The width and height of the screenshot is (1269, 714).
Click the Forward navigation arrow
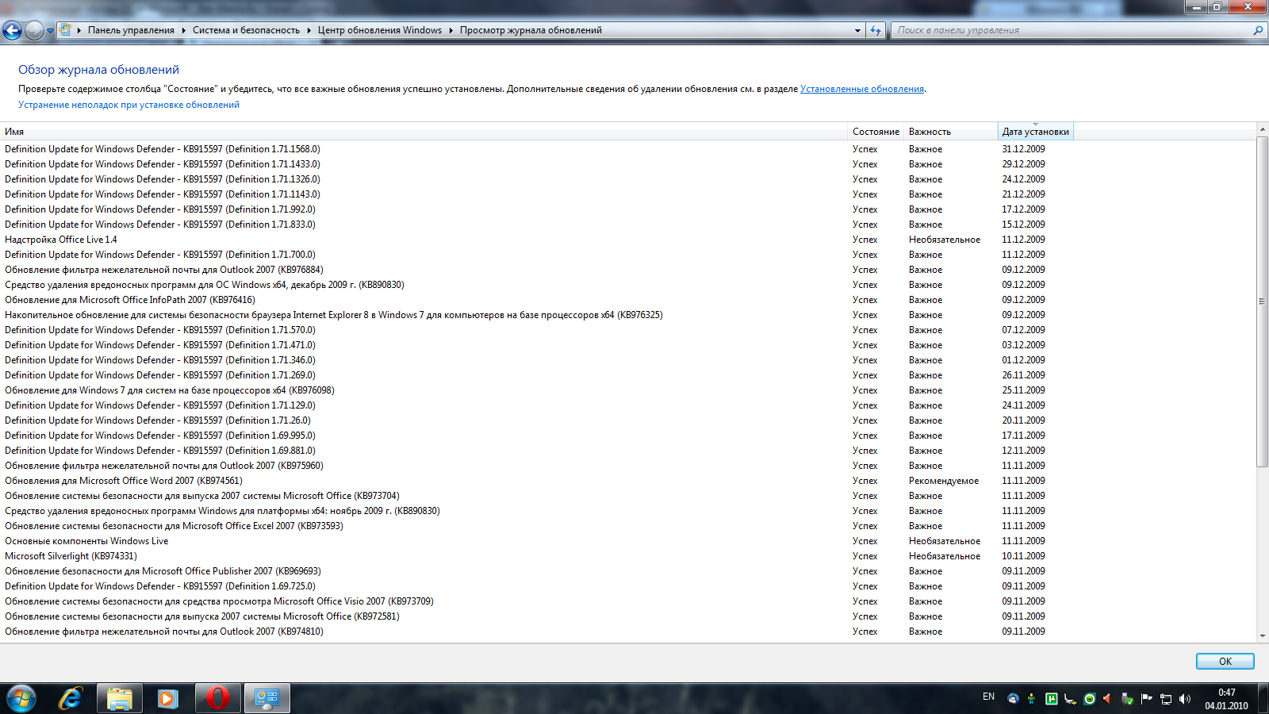coord(34,30)
